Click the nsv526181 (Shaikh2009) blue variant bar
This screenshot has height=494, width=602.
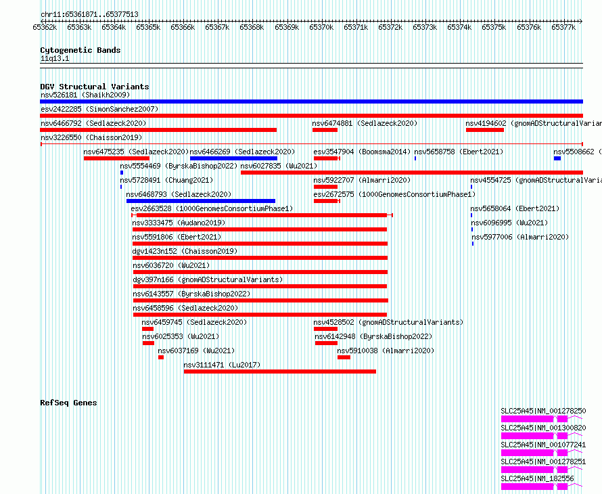[x=311, y=102]
